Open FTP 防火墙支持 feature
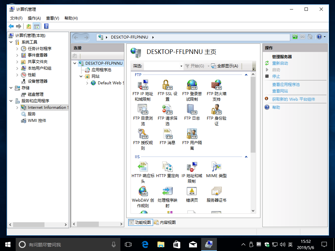This screenshot has width=335, height=251. tap(217, 91)
